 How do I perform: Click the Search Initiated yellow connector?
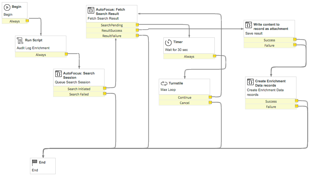(105, 88)
